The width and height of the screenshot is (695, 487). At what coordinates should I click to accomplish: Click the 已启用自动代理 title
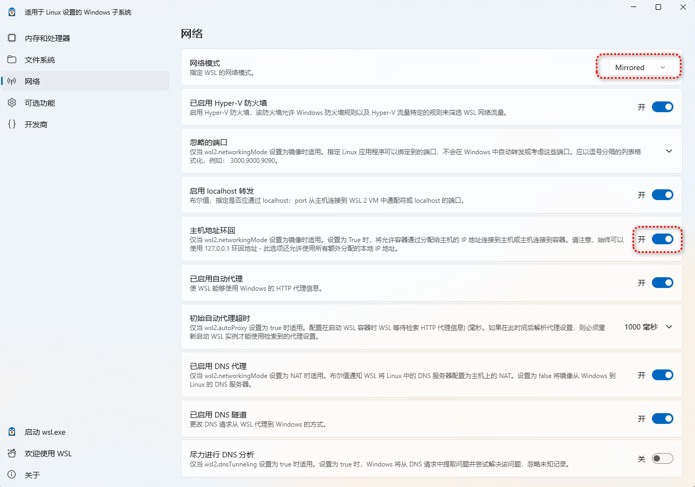(x=216, y=279)
